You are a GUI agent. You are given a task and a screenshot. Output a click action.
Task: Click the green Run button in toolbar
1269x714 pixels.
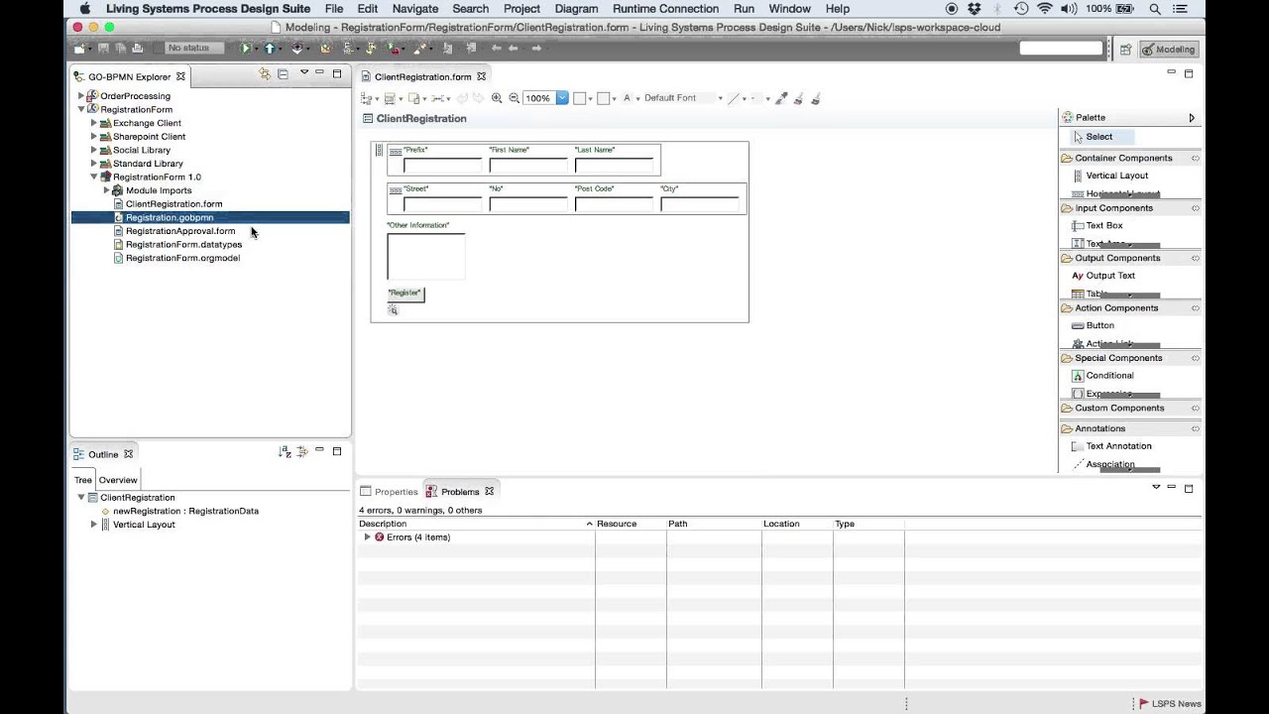pos(245,48)
